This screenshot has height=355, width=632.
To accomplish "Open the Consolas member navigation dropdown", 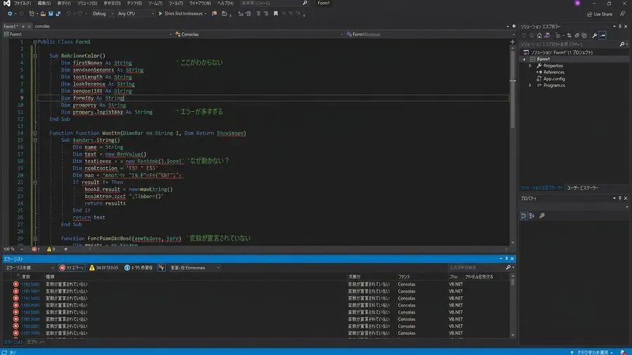I will 258,34.
